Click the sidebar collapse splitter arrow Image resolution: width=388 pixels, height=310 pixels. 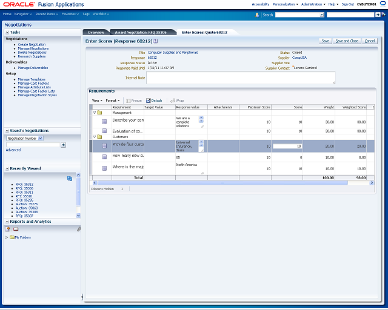point(82,297)
